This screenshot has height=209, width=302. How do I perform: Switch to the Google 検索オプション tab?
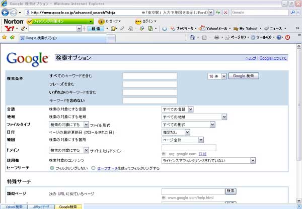pyautogui.click(x=62, y=38)
